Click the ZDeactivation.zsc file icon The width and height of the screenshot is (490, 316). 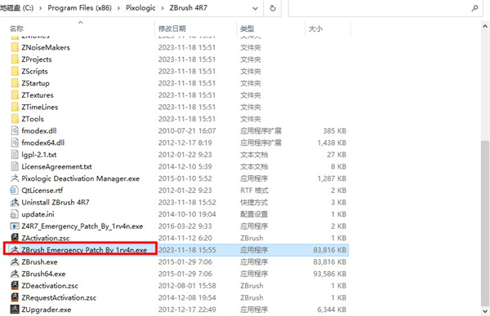point(15,286)
